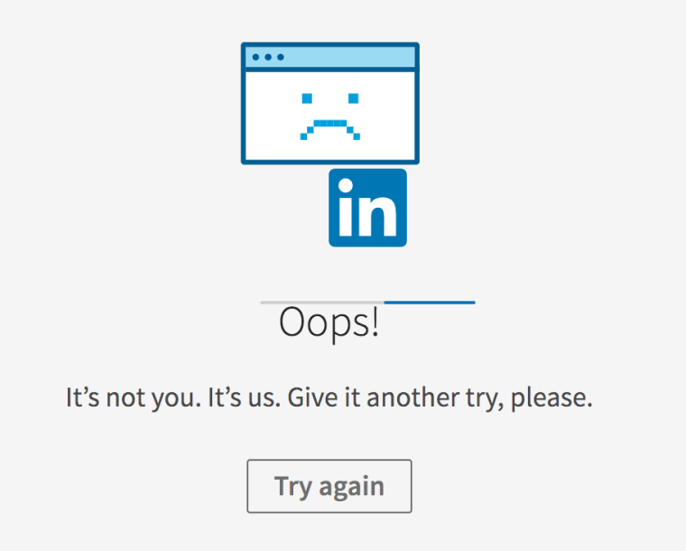686x551 pixels.
Task: Click the right eye of the sad face
Action: point(353,98)
